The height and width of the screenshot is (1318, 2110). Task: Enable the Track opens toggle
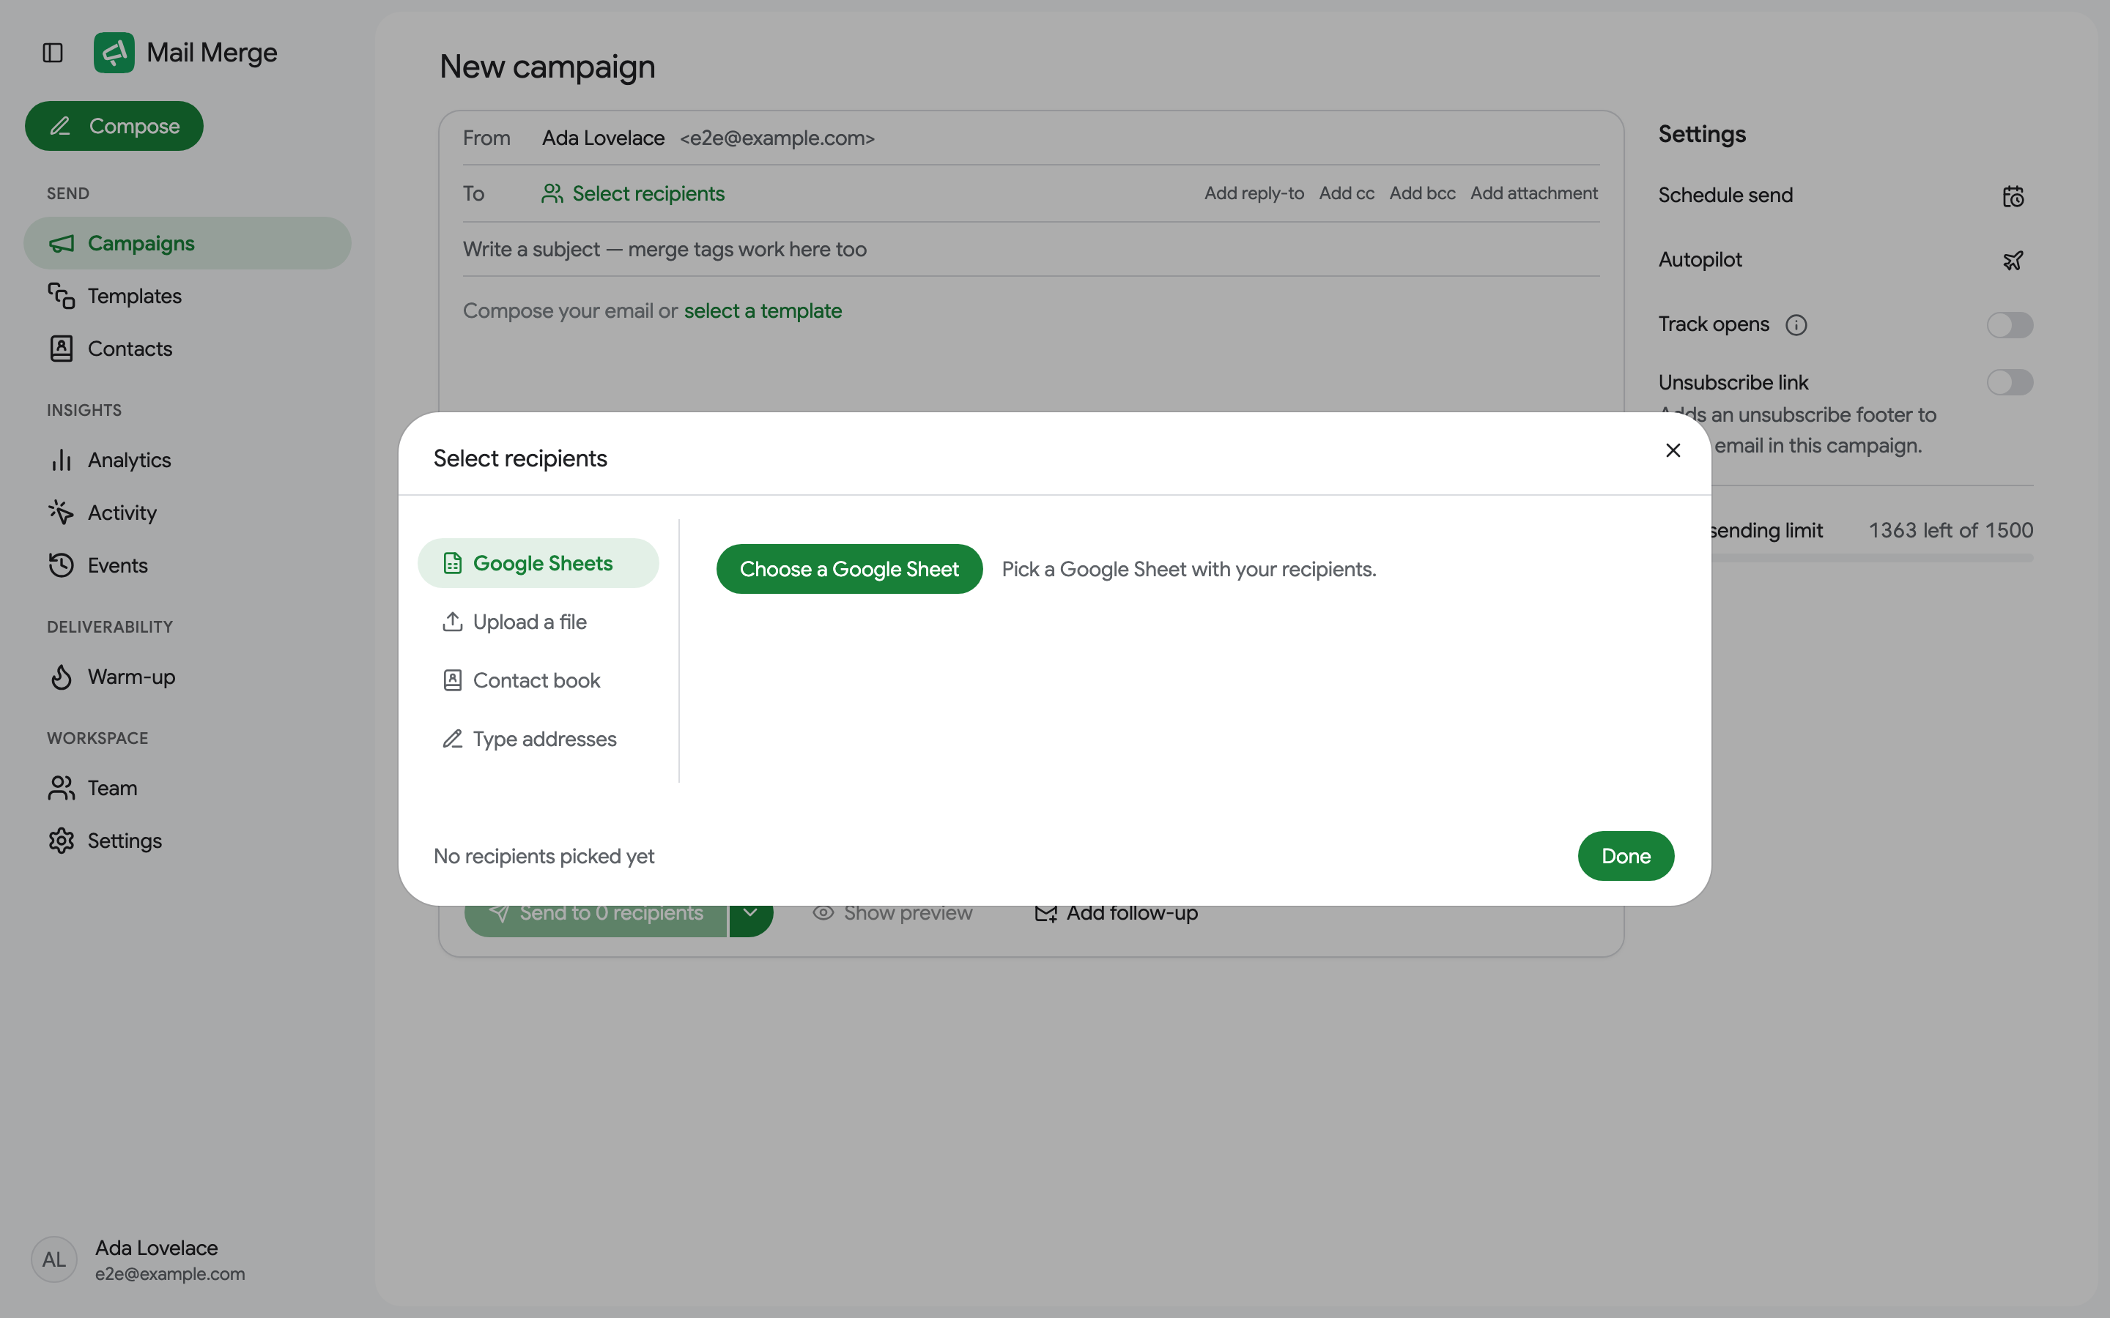coord(2010,325)
